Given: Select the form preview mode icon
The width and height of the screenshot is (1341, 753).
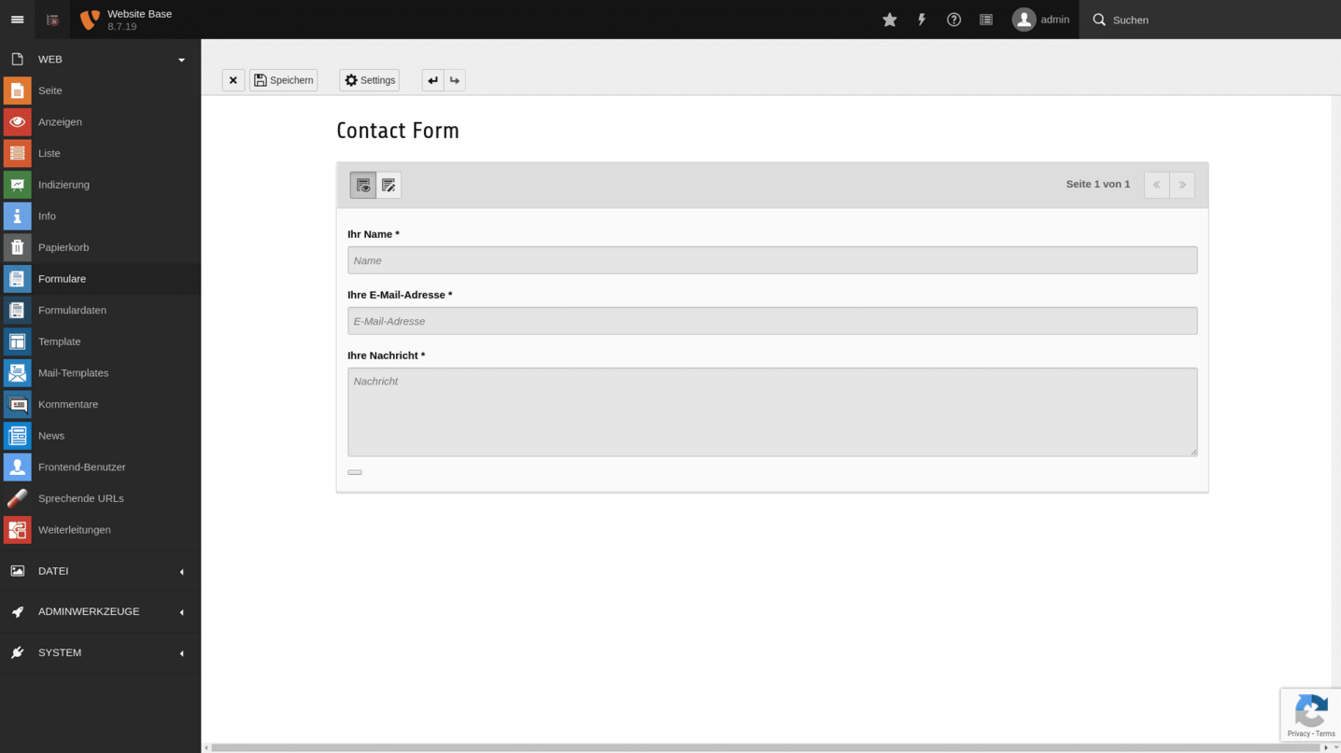Looking at the screenshot, I should (363, 185).
